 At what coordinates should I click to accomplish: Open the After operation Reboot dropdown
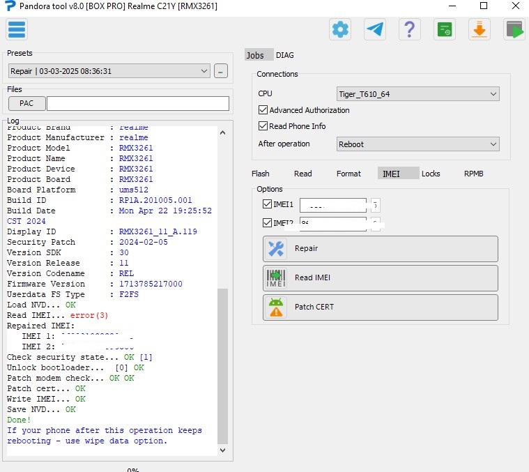coord(417,144)
